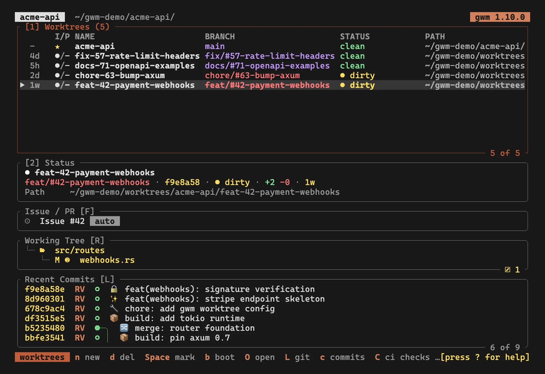Click the modified marker icon beside webhooks.rs
Screen dimensions: 545x374
click(67, 260)
